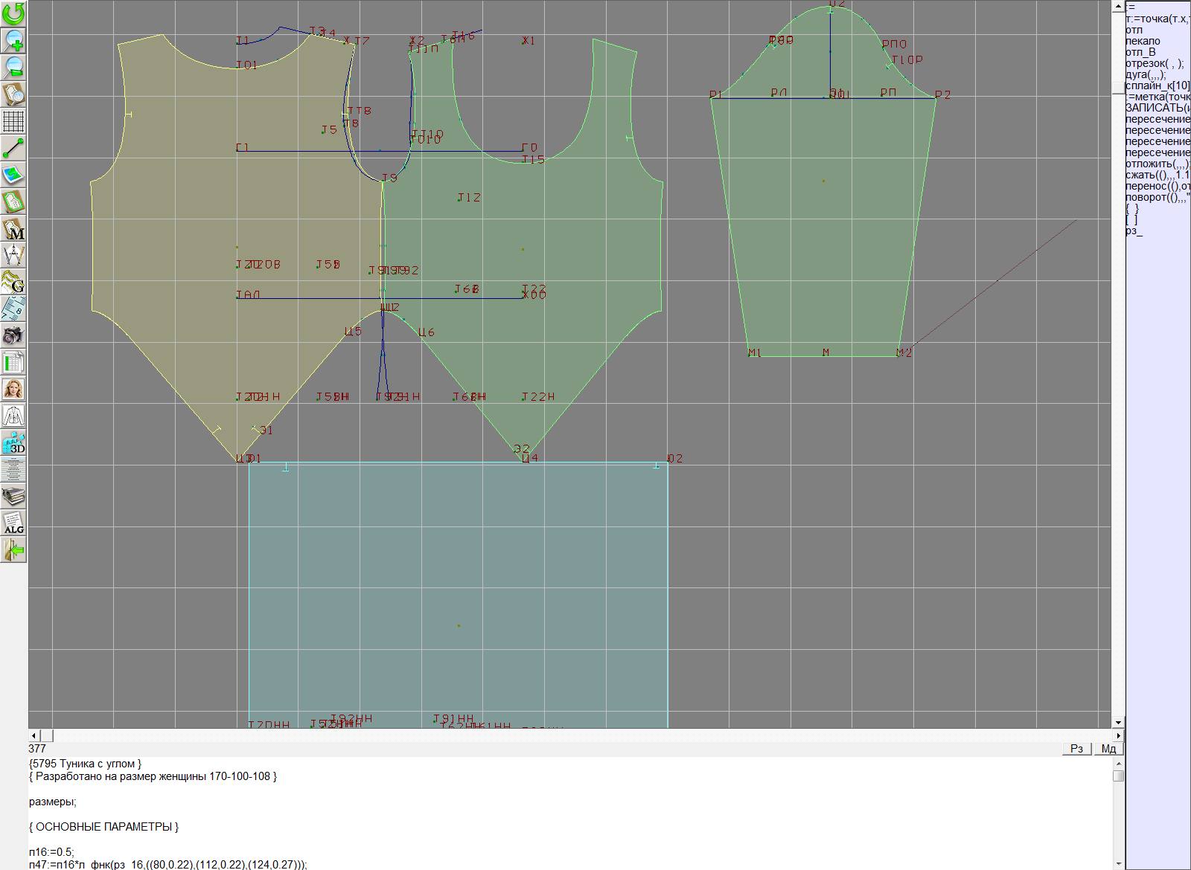
Task: Toggle the grid display icon
Action: pyautogui.click(x=13, y=120)
